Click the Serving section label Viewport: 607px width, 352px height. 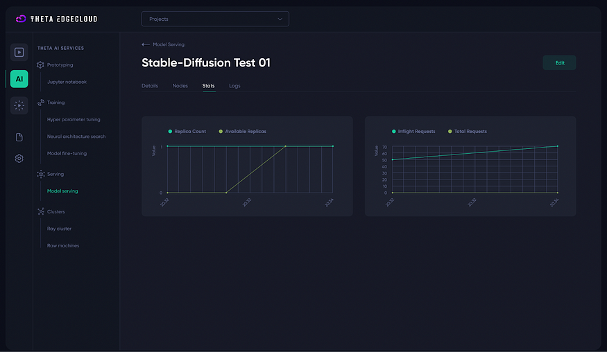point(55,174)
